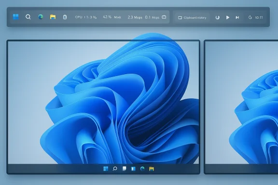The width and height of the screenshot is (278, 185).
Task: Click the CPU usage readout
Action: (86, 17)
